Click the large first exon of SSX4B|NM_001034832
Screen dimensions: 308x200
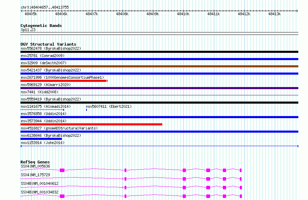pos(62,196)
